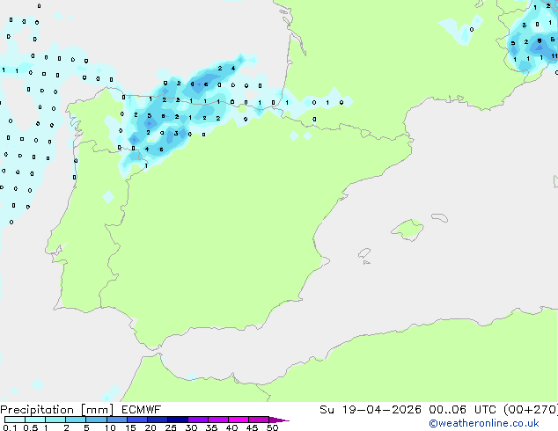This screenshot has height=431, width=558.
Task: Click the 35–40 mm violet legend swatch
Action: [x=218, y=420]
